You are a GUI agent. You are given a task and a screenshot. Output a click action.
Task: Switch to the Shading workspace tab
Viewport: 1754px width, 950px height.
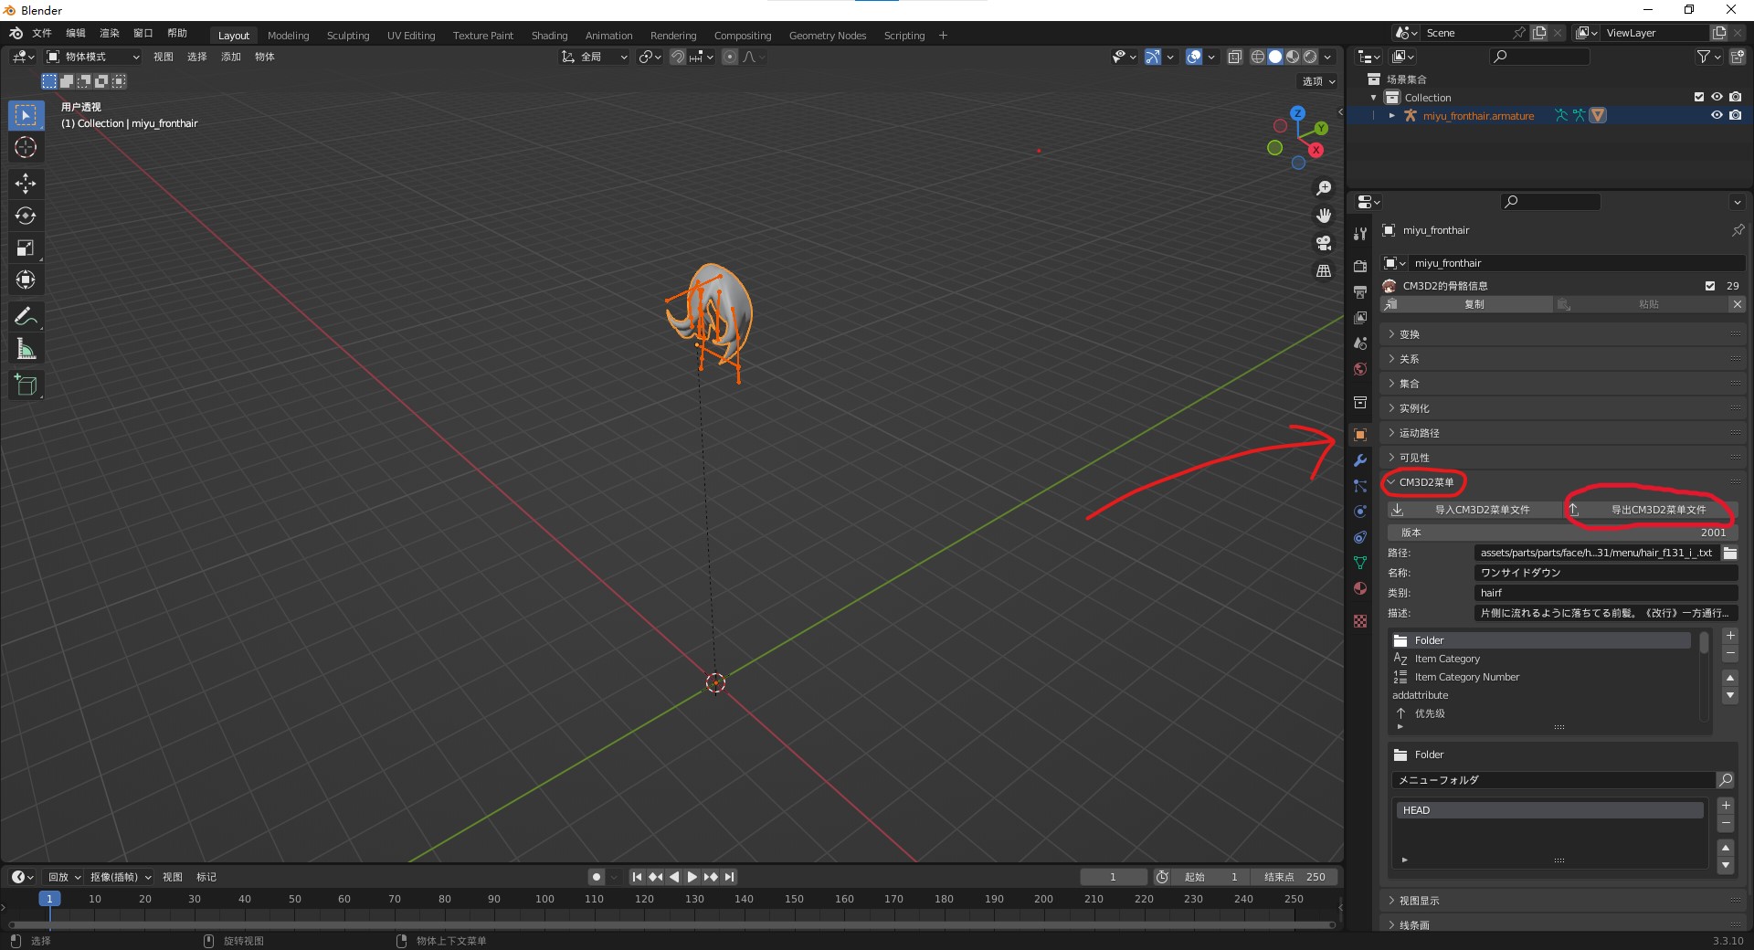(549, 36)
